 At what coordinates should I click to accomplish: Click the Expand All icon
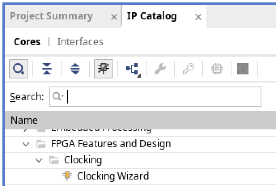pyautogui.click(x=75, y=69)
